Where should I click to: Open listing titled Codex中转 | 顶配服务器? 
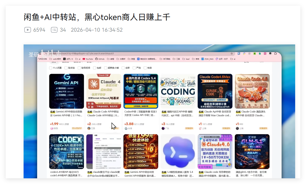(x=140, y=113)
